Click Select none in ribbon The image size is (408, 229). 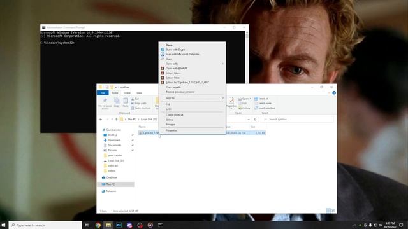tap(263, 103)
